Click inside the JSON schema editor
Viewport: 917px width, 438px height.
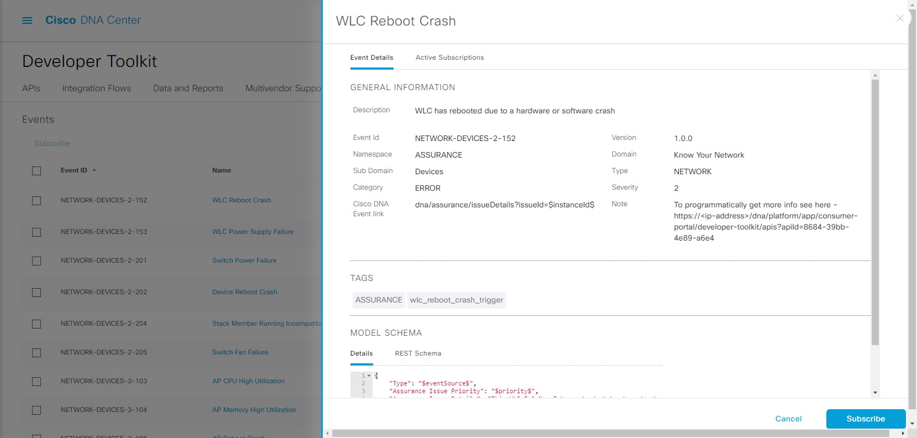pyautogui.click(x=517, y=384)
